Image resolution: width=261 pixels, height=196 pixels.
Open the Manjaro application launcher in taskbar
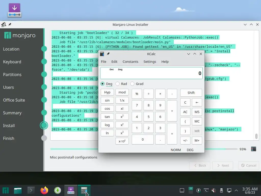click(x=6, y=190)
